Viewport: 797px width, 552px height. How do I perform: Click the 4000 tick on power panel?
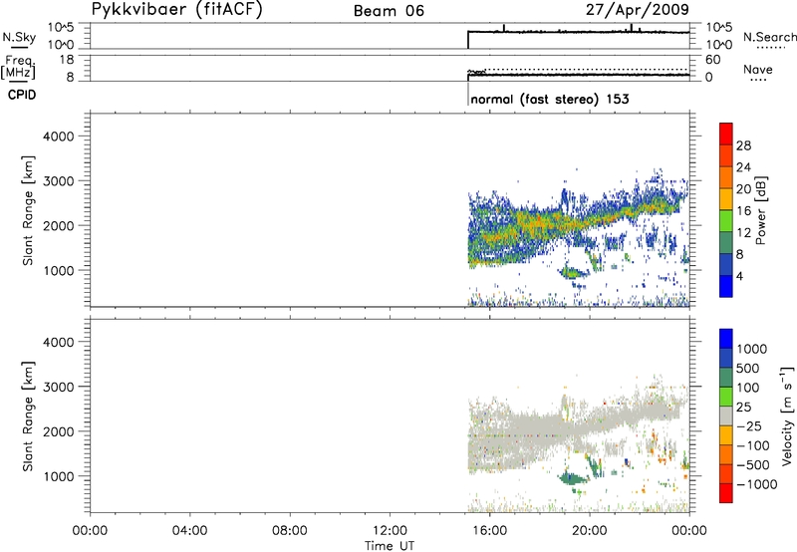pos(58,137)
